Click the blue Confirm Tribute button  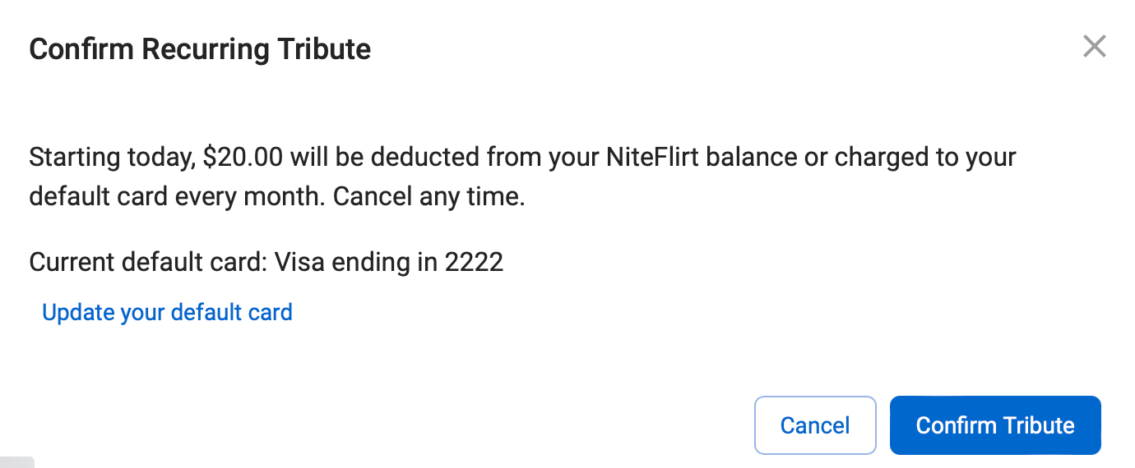point(995,425)
